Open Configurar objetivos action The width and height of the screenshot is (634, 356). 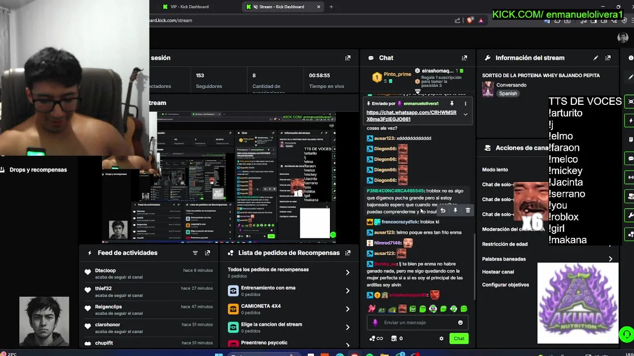505,285
